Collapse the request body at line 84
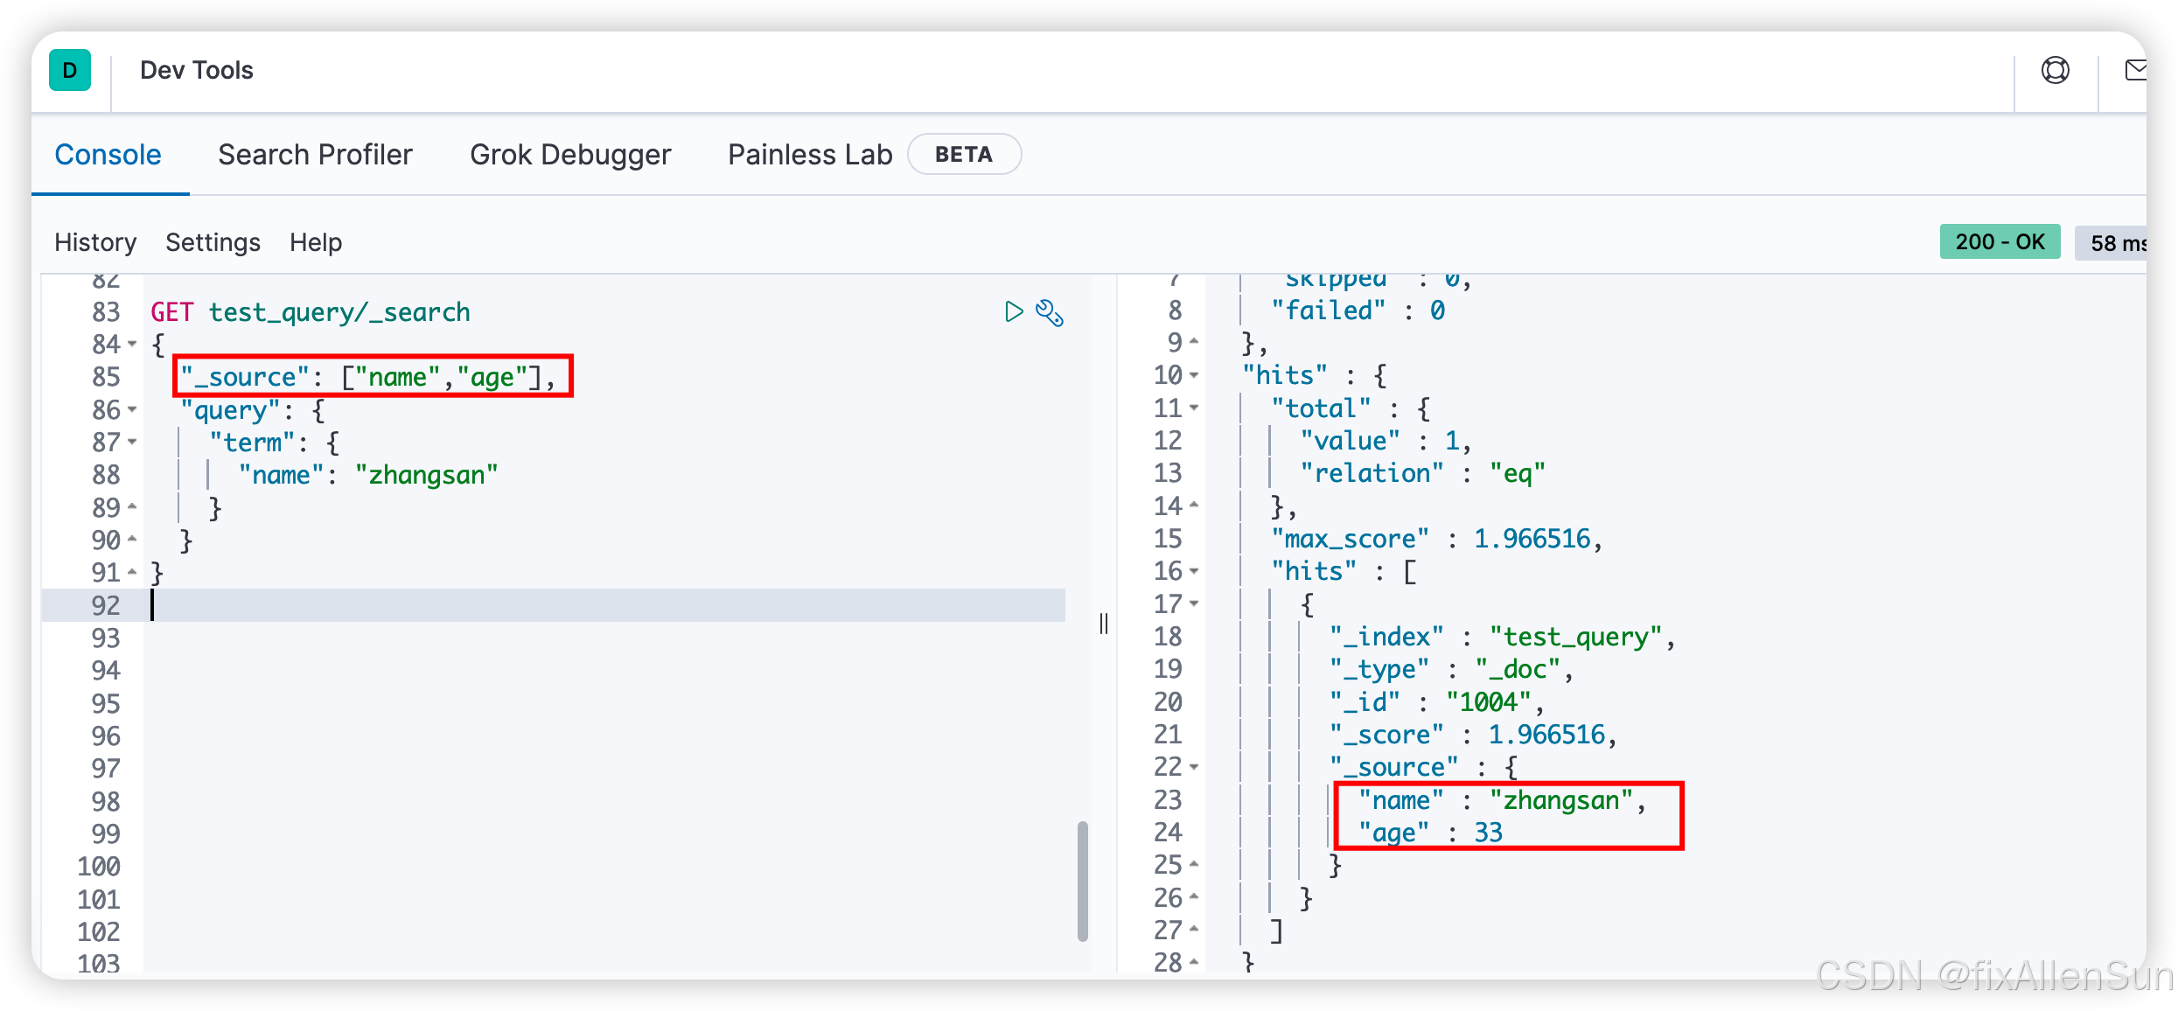 [132, 345]
